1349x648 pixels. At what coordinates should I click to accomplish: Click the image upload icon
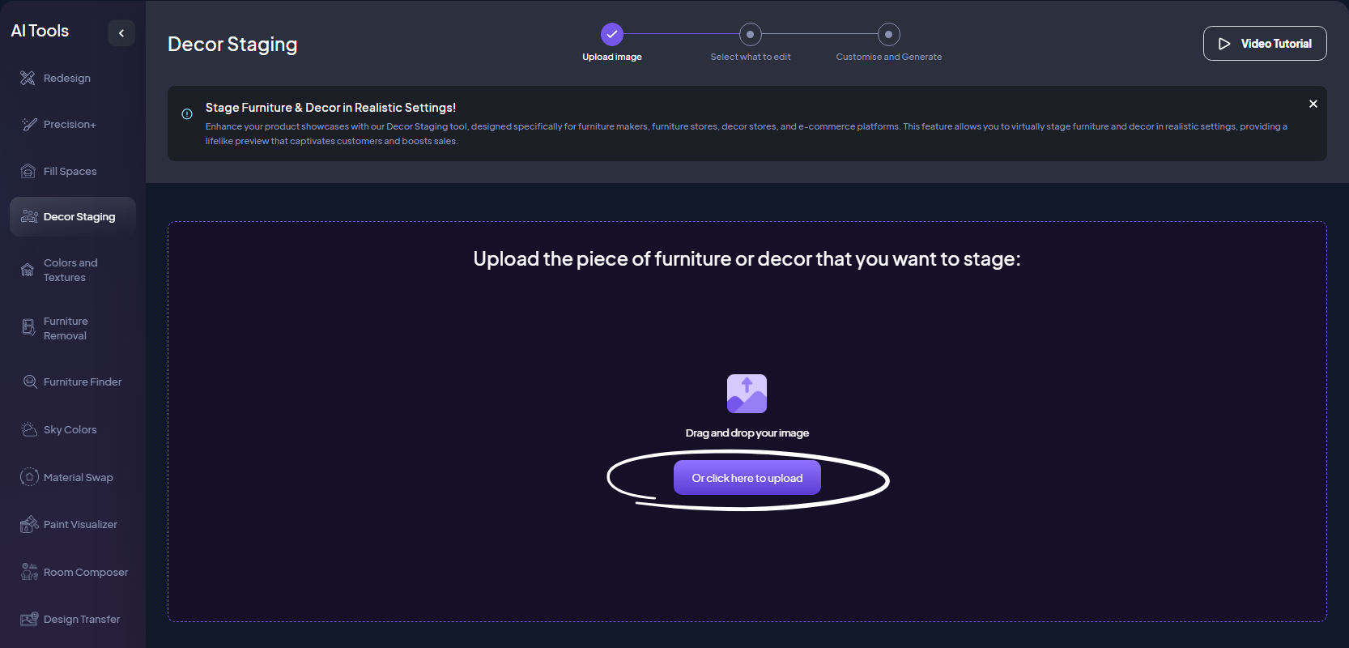coord(747,394)
